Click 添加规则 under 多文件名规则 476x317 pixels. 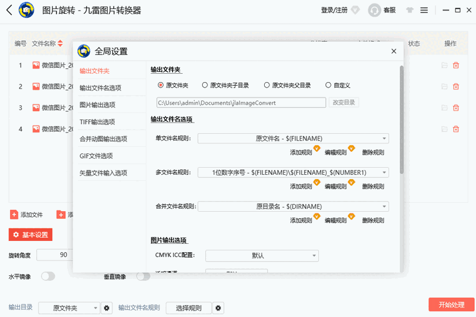point(301,186)
